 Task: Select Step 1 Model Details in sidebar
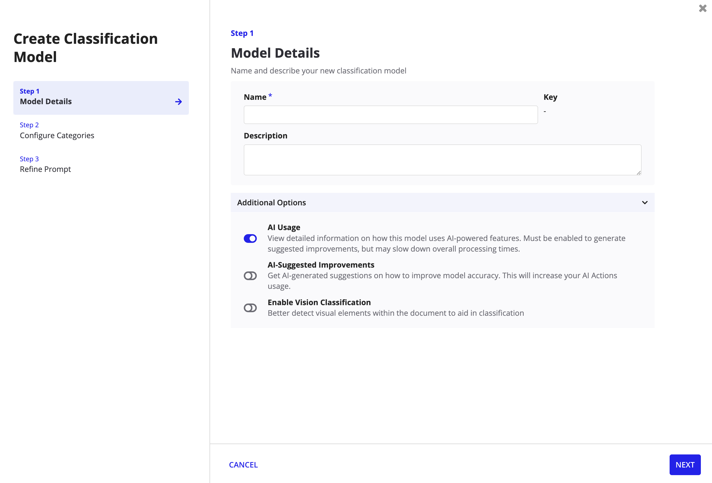(x=101, y=98)
